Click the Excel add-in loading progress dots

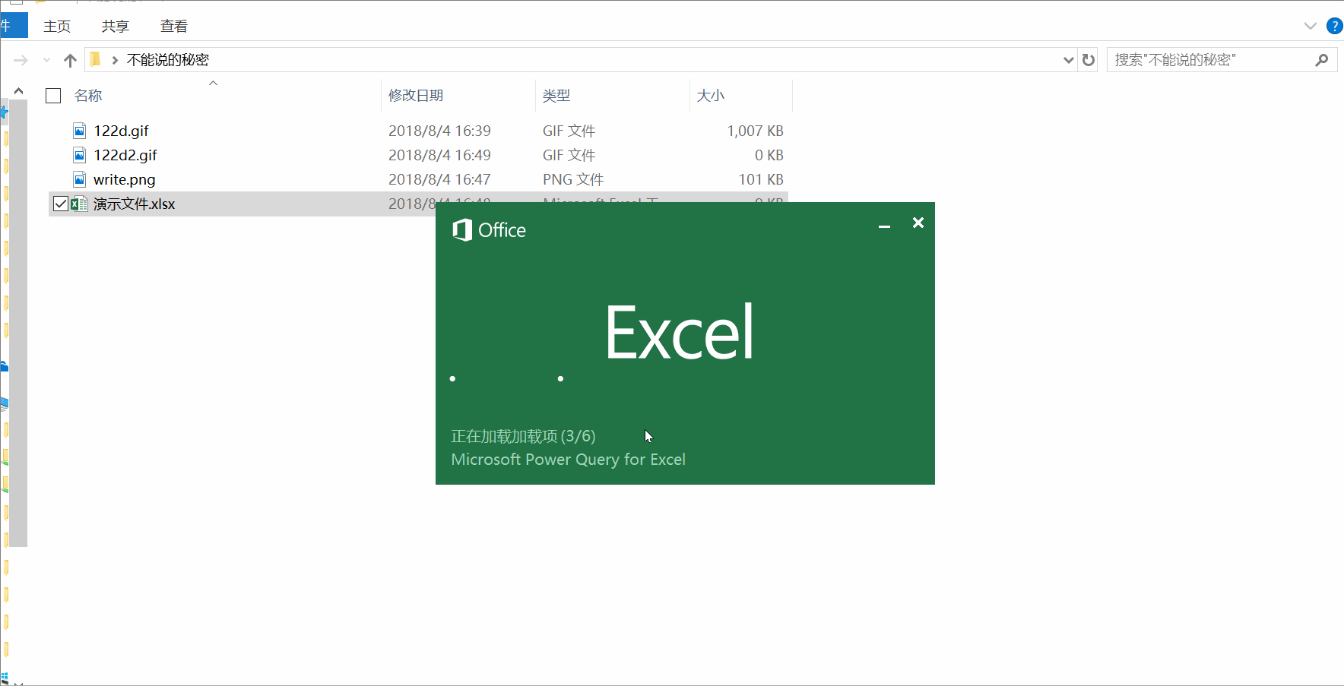pyautogui.click(x=506, y=378)
